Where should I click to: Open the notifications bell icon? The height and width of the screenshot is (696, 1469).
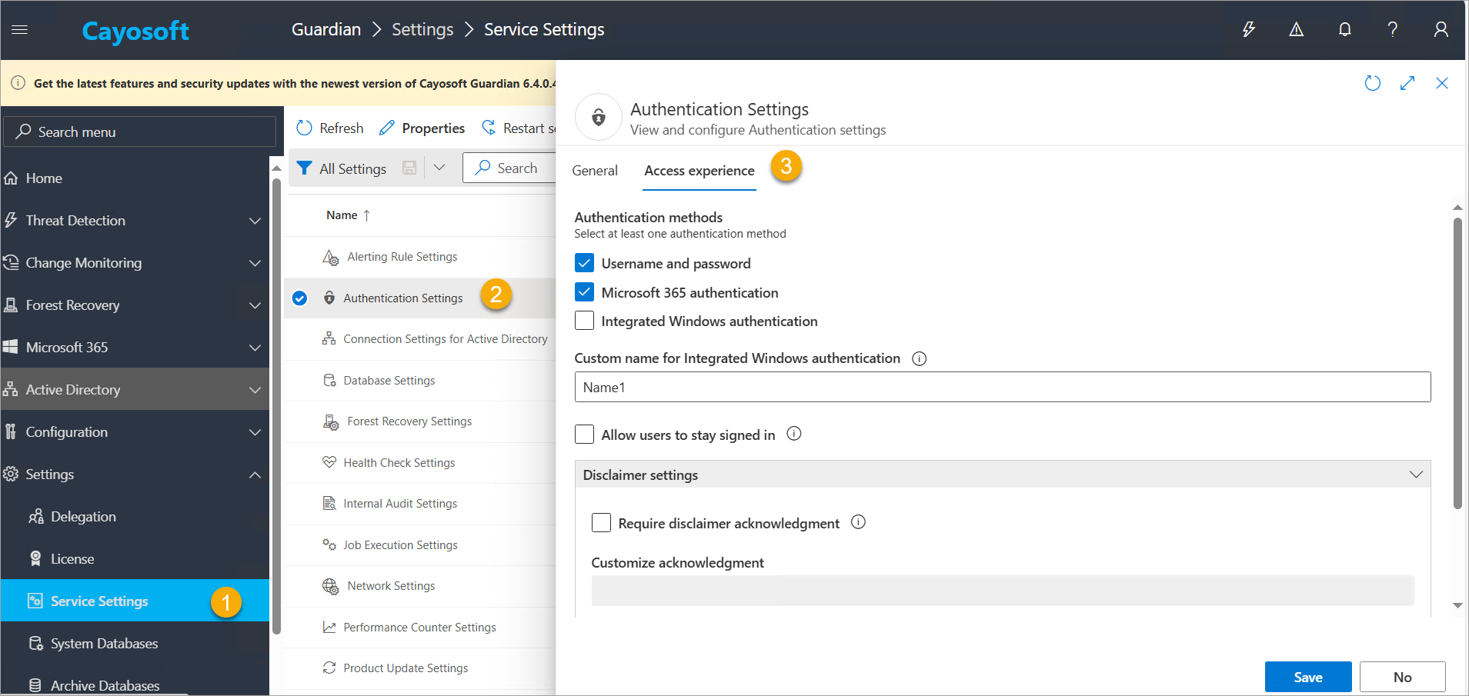click(1344, 29)
